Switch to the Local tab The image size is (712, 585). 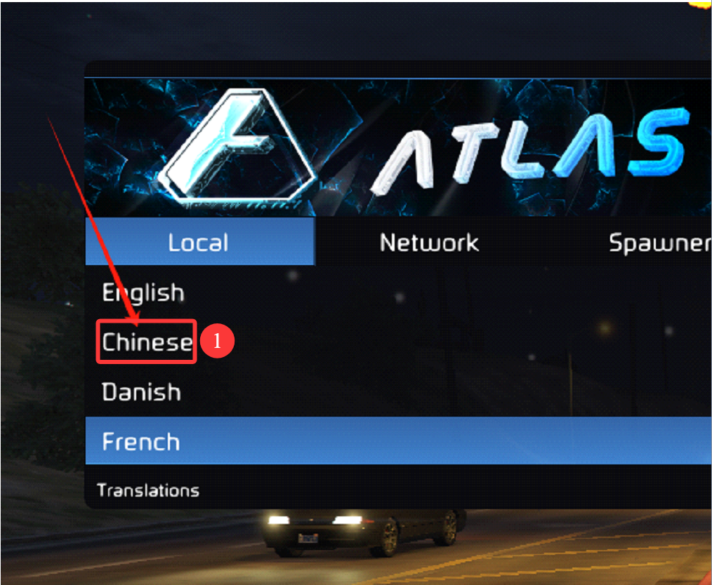tap(200, 241)
